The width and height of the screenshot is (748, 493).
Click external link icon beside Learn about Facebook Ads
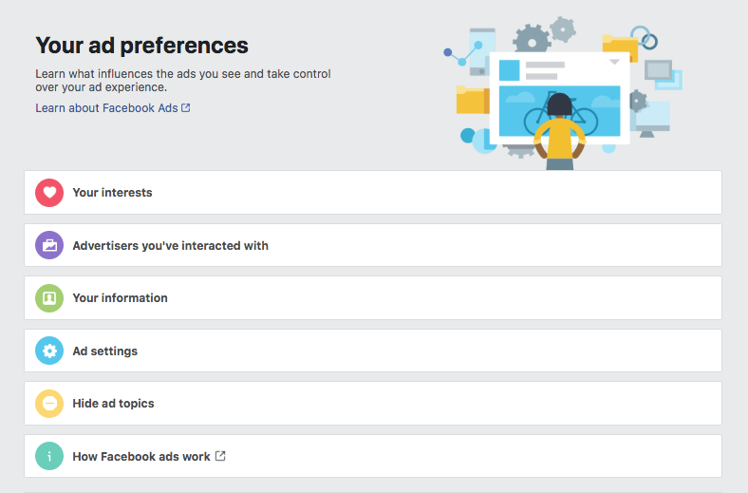pyautogui.click(x=185, y=108)
